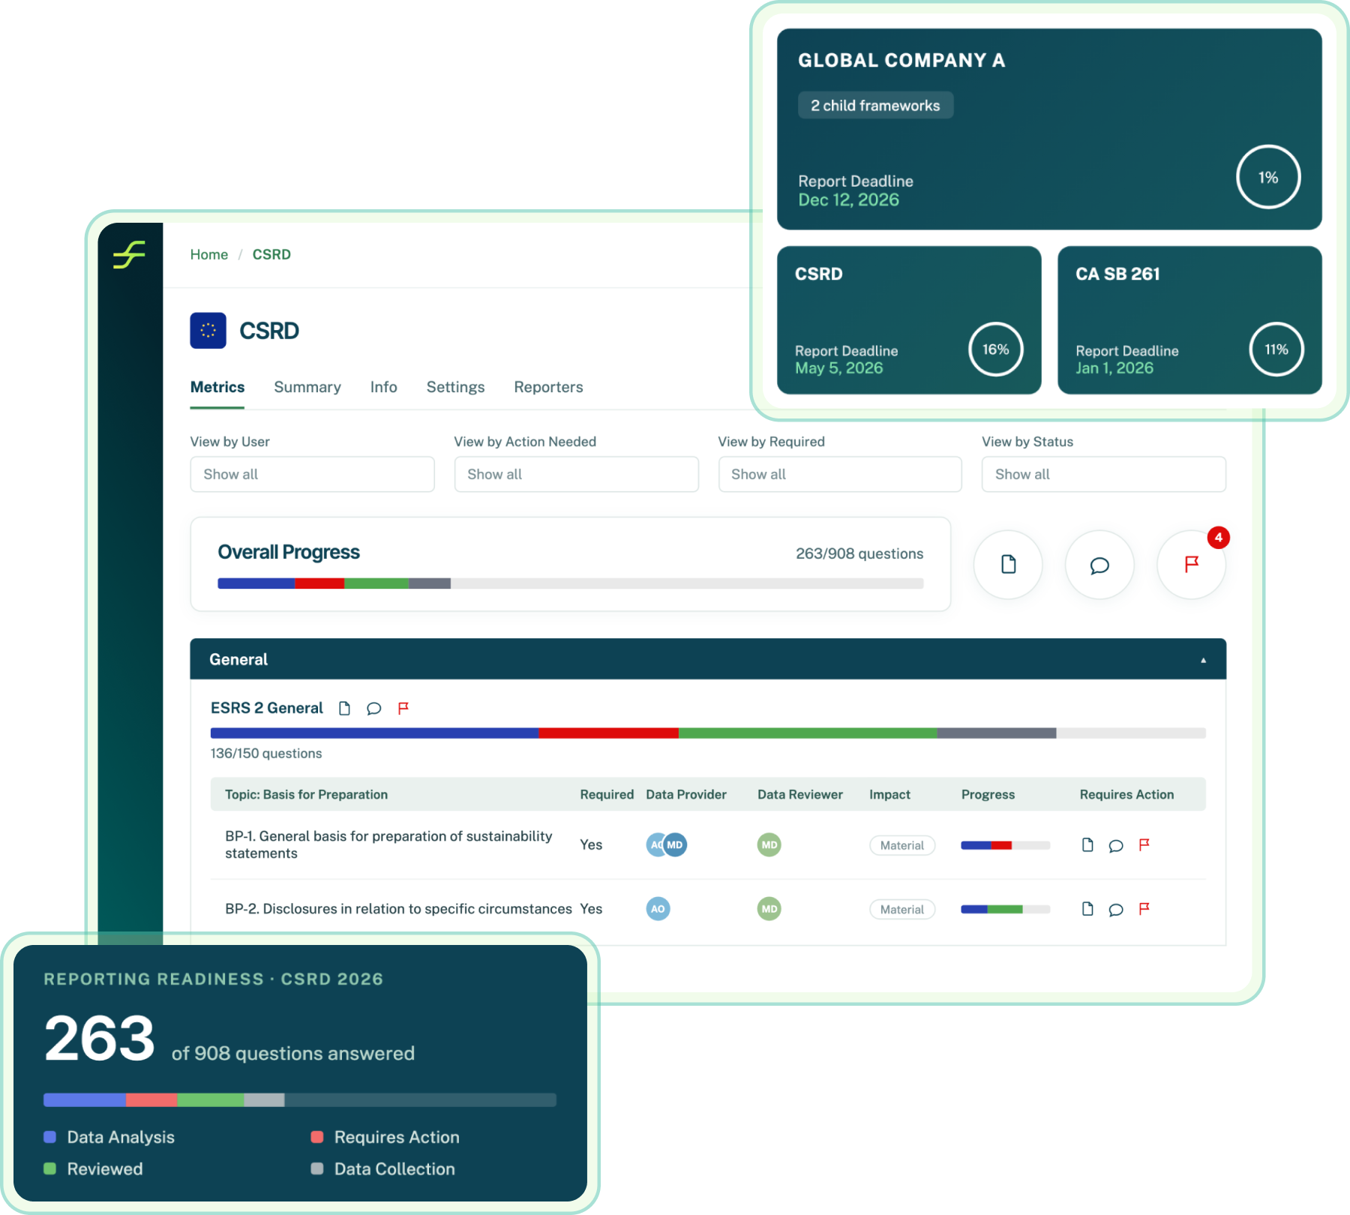Click comment icon next to ESRS 2 General

(x=373, y=709)
